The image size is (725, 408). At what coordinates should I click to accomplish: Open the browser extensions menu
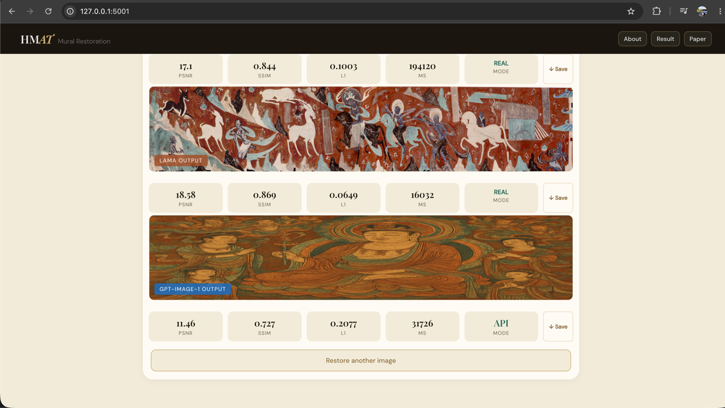pyautogui.click(x=657, y=11)
